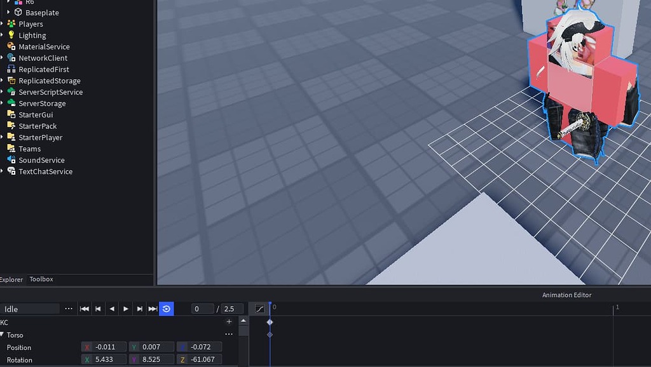Click the SoundService icon in Explorer
The height and width of the screenshot is (367, 651).
tap(11, 160)
